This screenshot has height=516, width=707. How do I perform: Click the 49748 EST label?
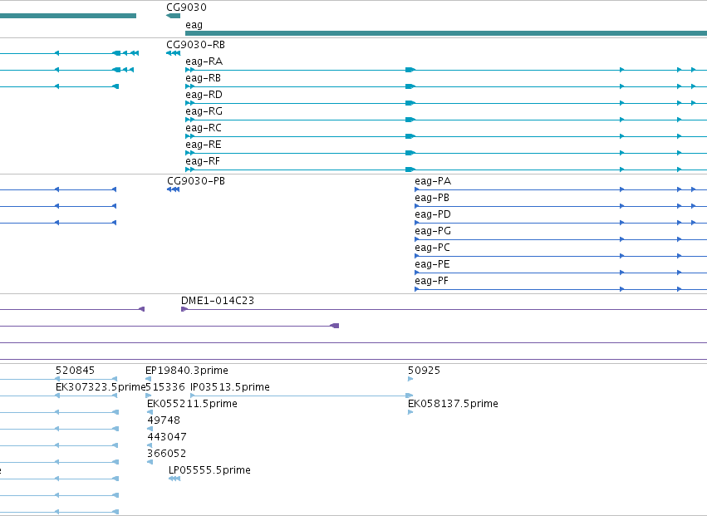(164, 420)
